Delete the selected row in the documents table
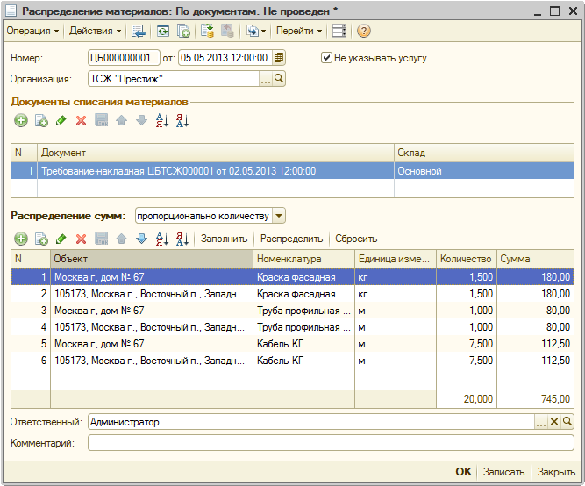585x486 pixels. [81, 121]
